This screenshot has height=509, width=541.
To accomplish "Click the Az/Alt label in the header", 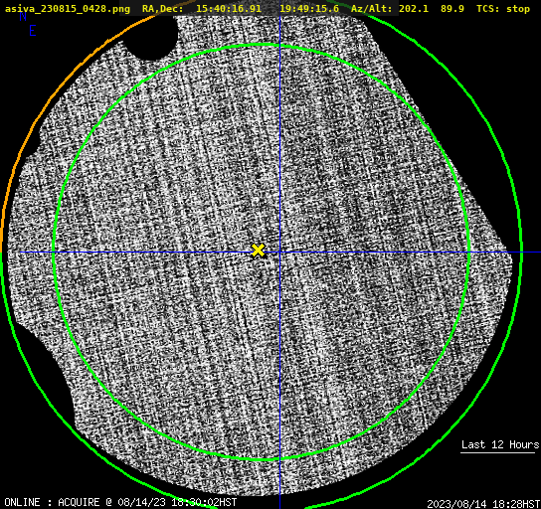I will tap(372, 9).
